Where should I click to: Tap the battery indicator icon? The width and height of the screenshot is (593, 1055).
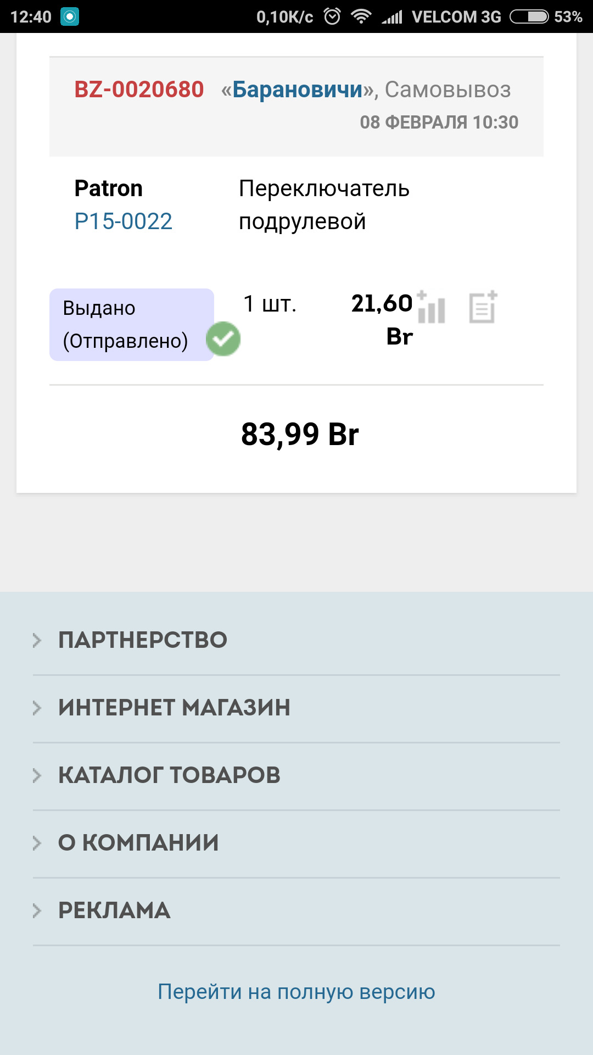click(529, 16)
